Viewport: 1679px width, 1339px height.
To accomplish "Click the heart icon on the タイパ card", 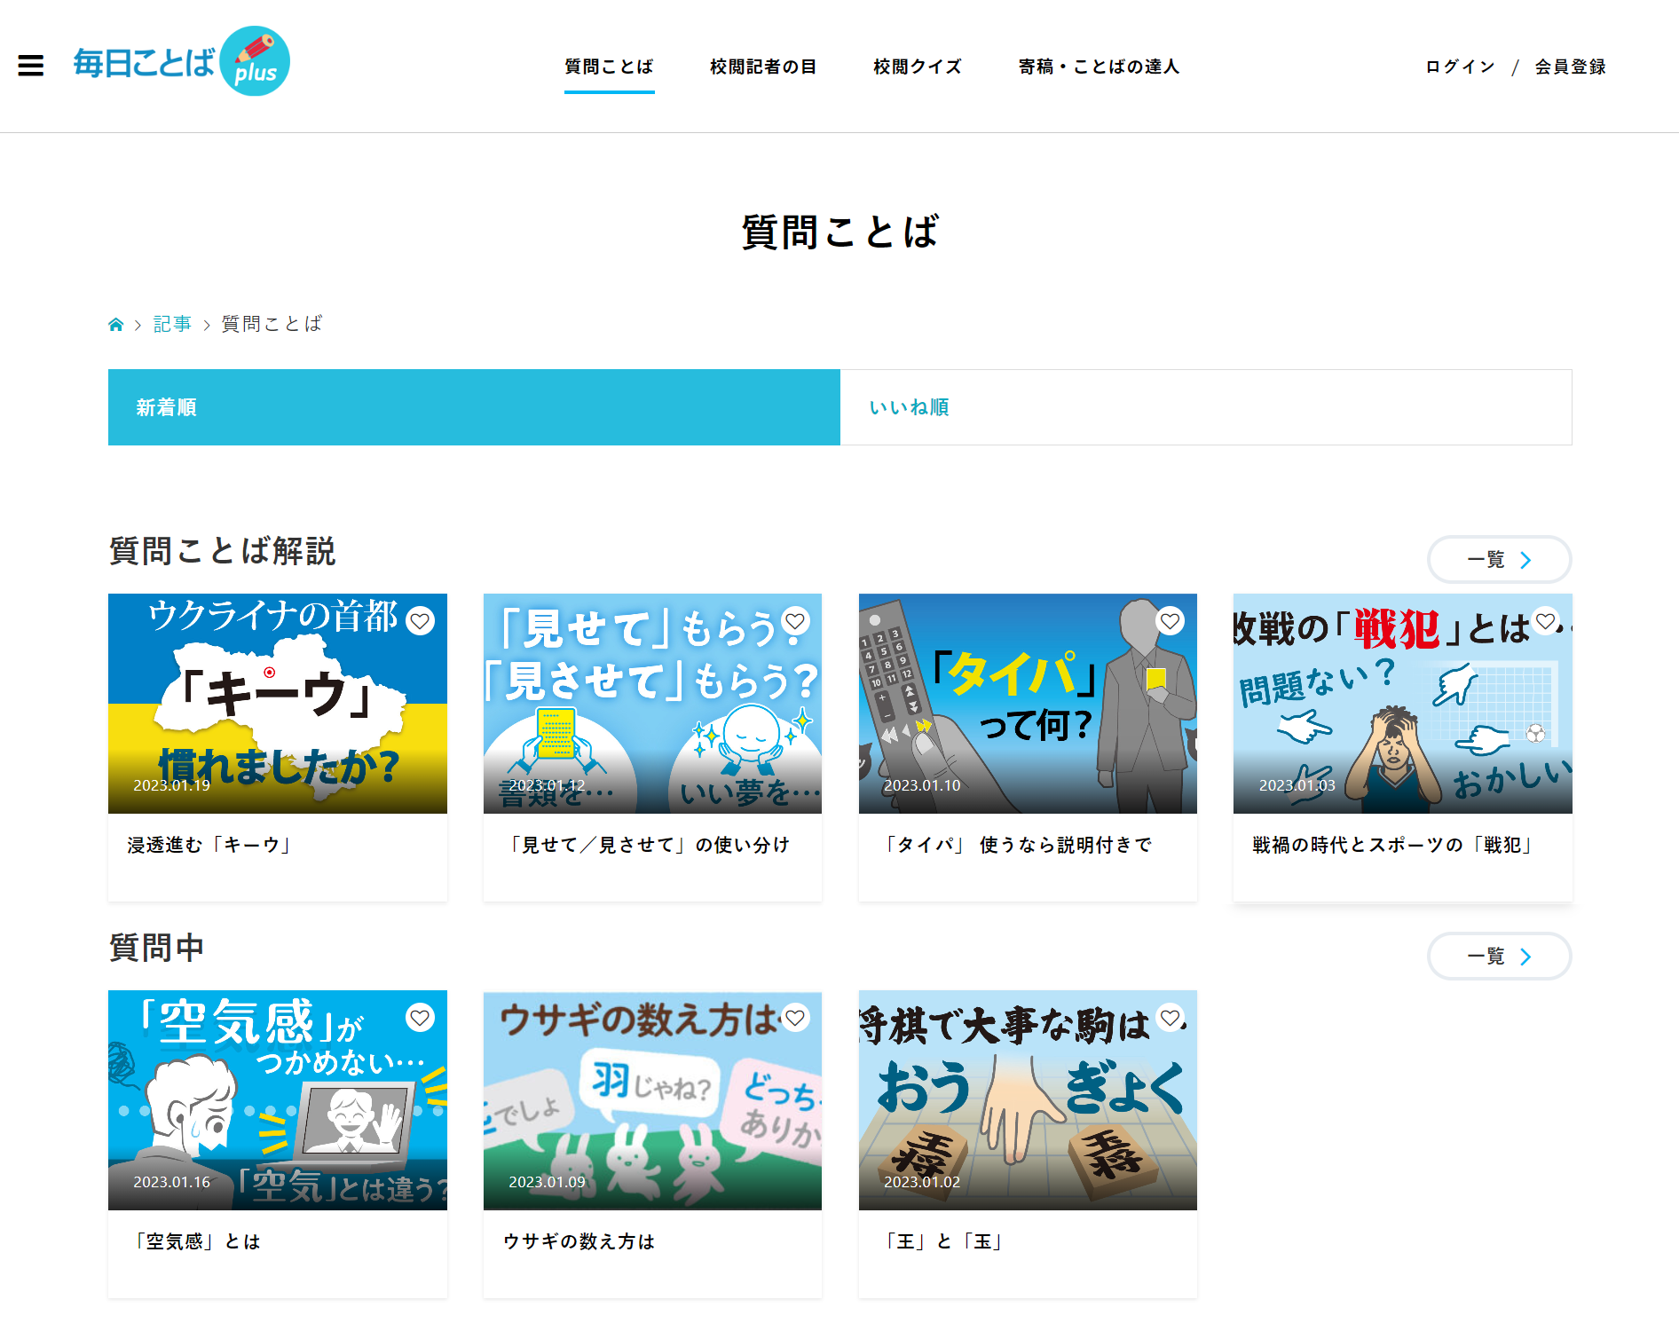I will 1171,622.
